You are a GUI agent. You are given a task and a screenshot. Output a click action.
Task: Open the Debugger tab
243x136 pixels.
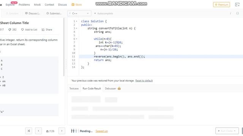[x=113, y=88]
